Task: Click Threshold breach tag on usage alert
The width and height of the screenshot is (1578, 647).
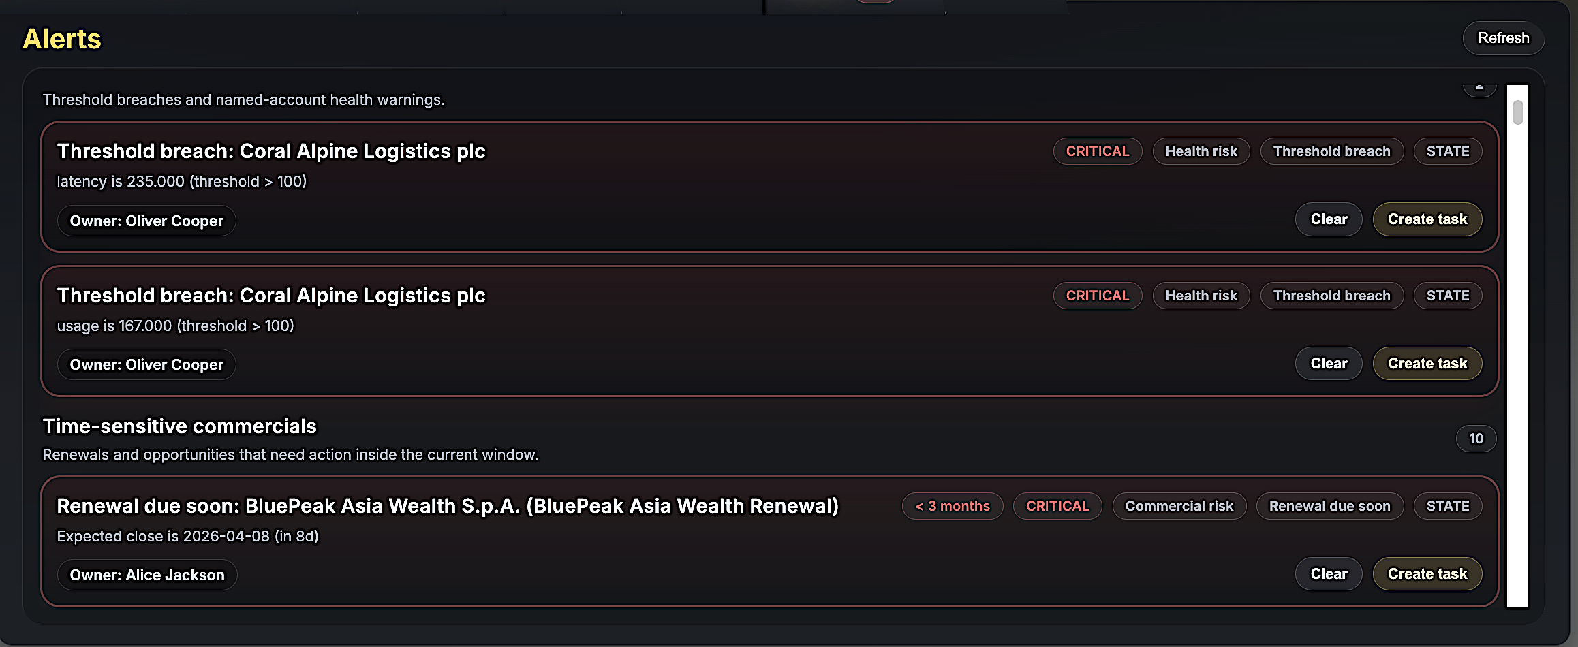Action: pyautogui.click(x=1331, y=296)
